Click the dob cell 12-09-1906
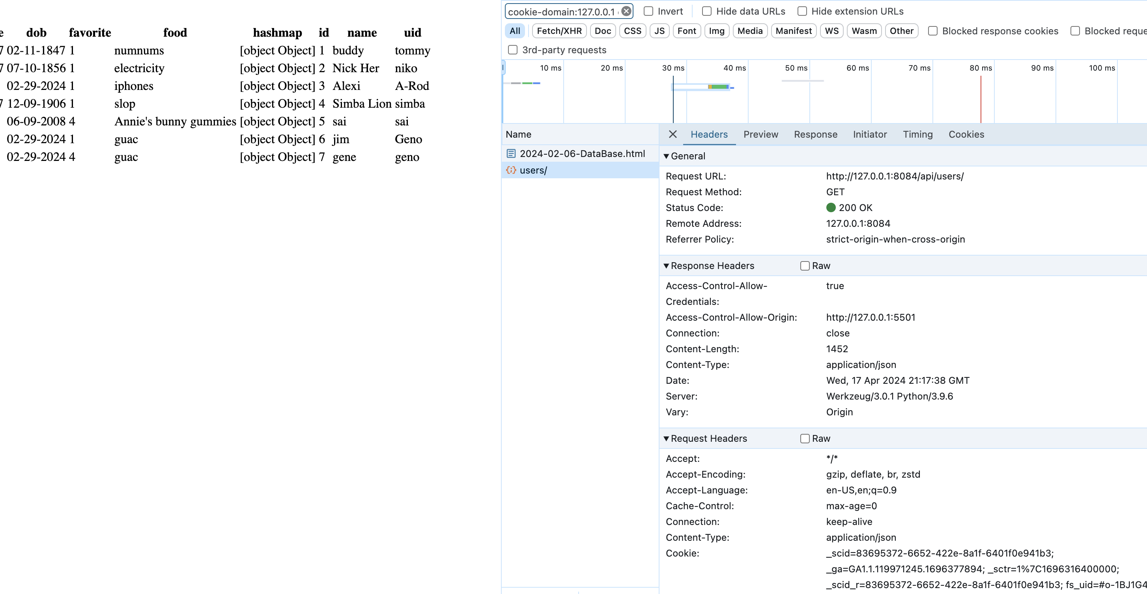This screenshot has width=1147, height=594. 36,103
